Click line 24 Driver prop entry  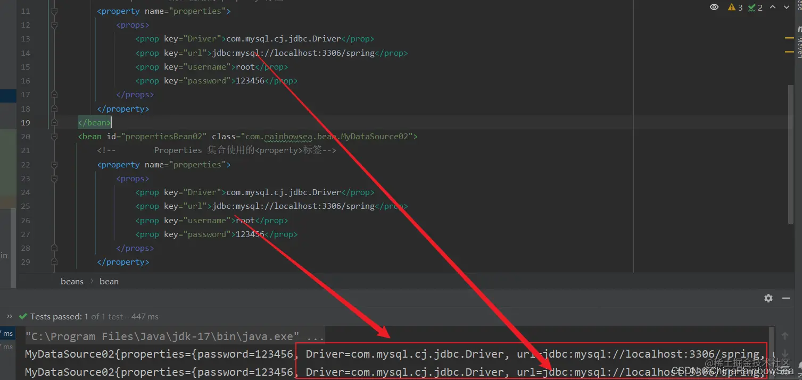tap(255, 192)
